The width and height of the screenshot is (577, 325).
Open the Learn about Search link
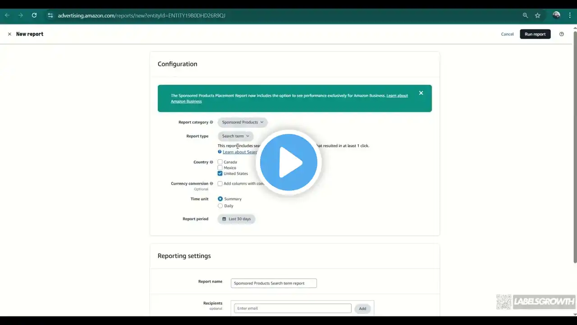[x=240, y=152]
